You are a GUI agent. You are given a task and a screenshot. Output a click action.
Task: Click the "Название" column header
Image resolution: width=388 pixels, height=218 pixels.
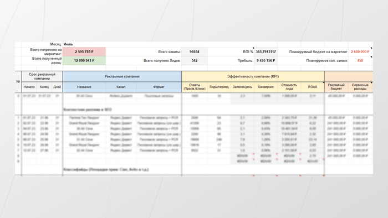pos(84,87)
